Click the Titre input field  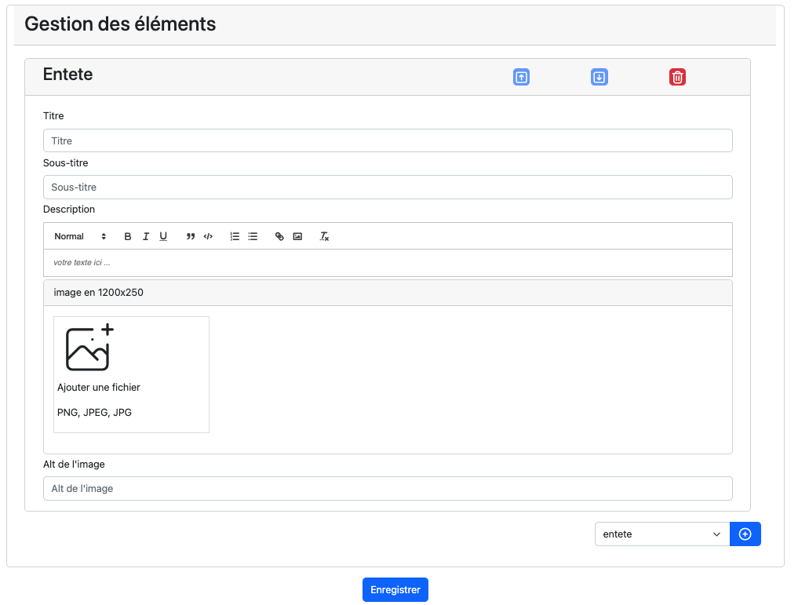coord(388,140)
